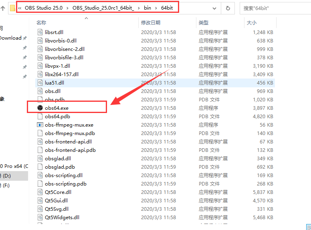
Task: Select the libvpx-1.dll file icon
Action: [x=40, y=66]
